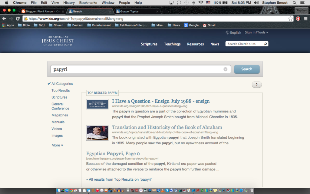Switch to the Blogger: Ploni Almoni tab
310x194 pixels.
42,12
